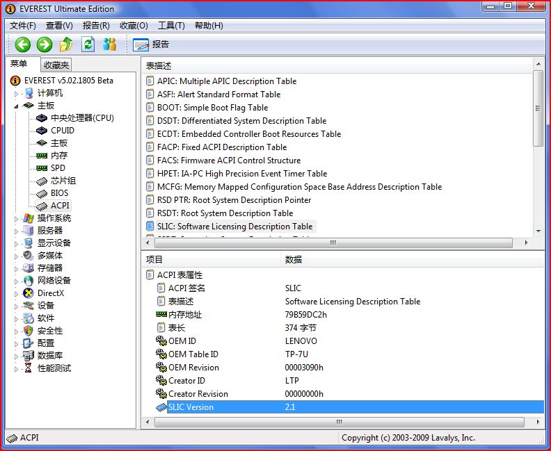Image resolution: width=551 pixels, height=451 pixels.
Task: Click the users toolbar icon
Action: click(109, 44)
